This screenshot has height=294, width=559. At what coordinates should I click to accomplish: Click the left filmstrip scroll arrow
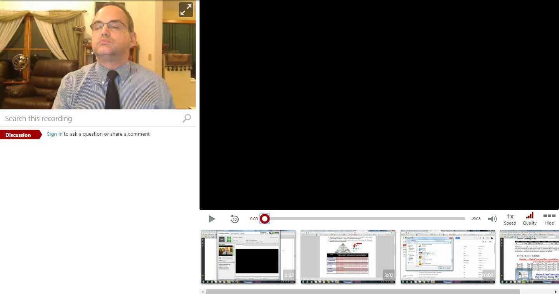(202, 291)
